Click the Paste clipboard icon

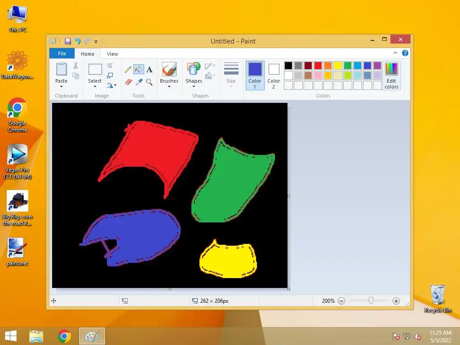tap(62, 69)
